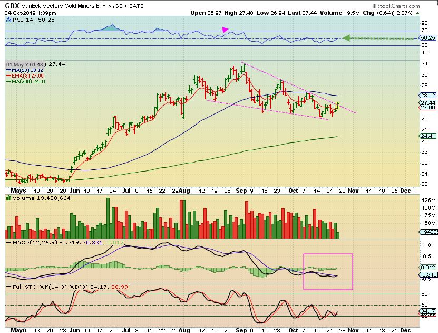
Task: Click the 28.12 MA(50) price tag on right axis
Action: point(427,96)
